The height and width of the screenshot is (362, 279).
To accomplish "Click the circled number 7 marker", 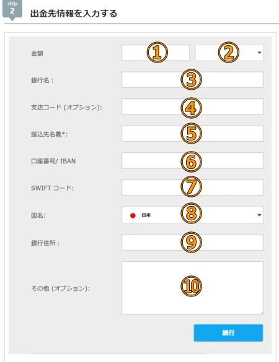I will tap(191, 186).
